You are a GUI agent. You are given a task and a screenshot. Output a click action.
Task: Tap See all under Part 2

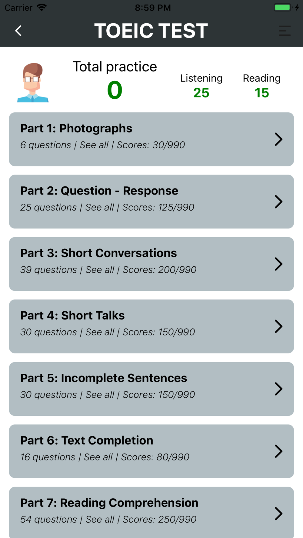(99, 207)
